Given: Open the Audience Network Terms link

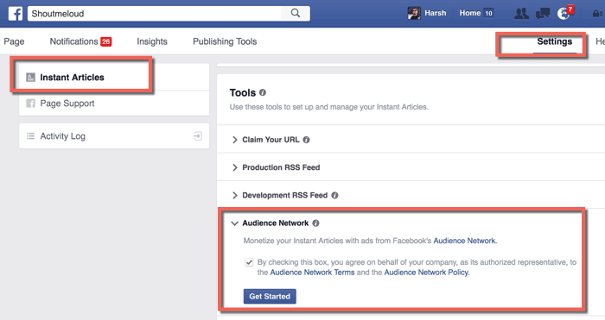Looking at the screenshot, I should point(312,273).
